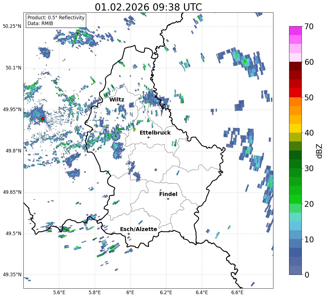Click the 49.5°N latitude tick label
Image resolution: width=326 pixels, height=298 pixels.
click(13, 233)
